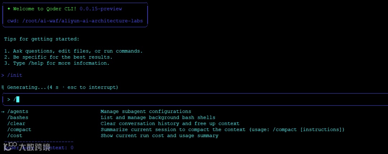The width and height of the screenshot is (388, 154).
Task: Pick the /clear command entry
Action: (x=16, y=123)
